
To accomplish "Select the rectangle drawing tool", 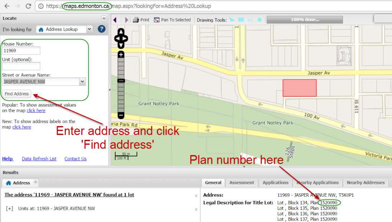I will 241,20.
